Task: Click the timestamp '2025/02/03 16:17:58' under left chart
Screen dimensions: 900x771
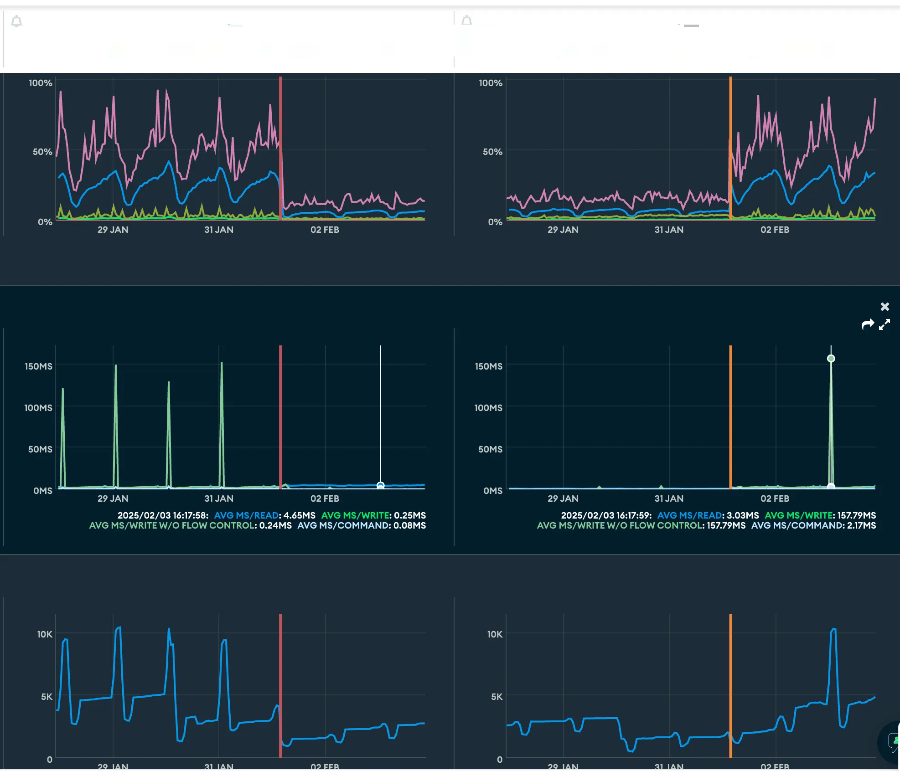Action: tap(162, 515)
